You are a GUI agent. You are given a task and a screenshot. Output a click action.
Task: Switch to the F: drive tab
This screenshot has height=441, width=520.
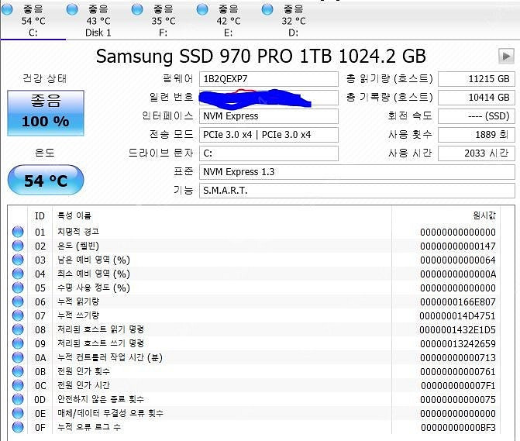coord(163,21)
